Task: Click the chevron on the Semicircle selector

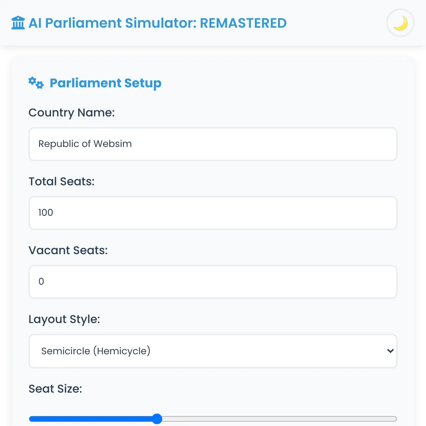Action: tap(390, 351)
